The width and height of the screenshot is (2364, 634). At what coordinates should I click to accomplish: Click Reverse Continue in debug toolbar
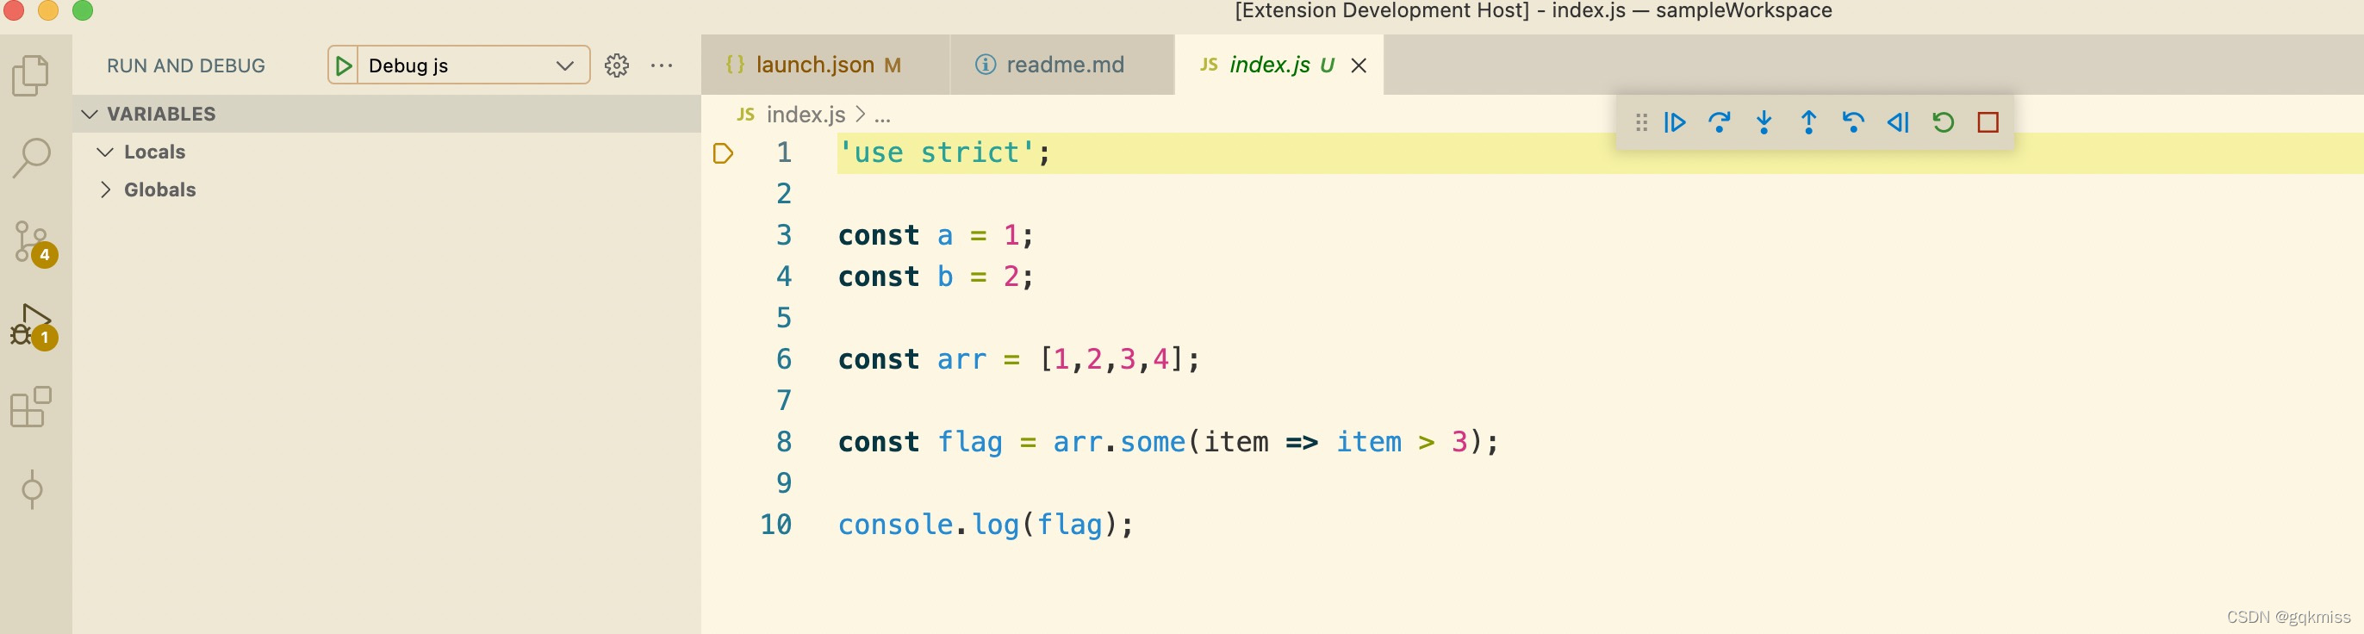coord(1898,122)
